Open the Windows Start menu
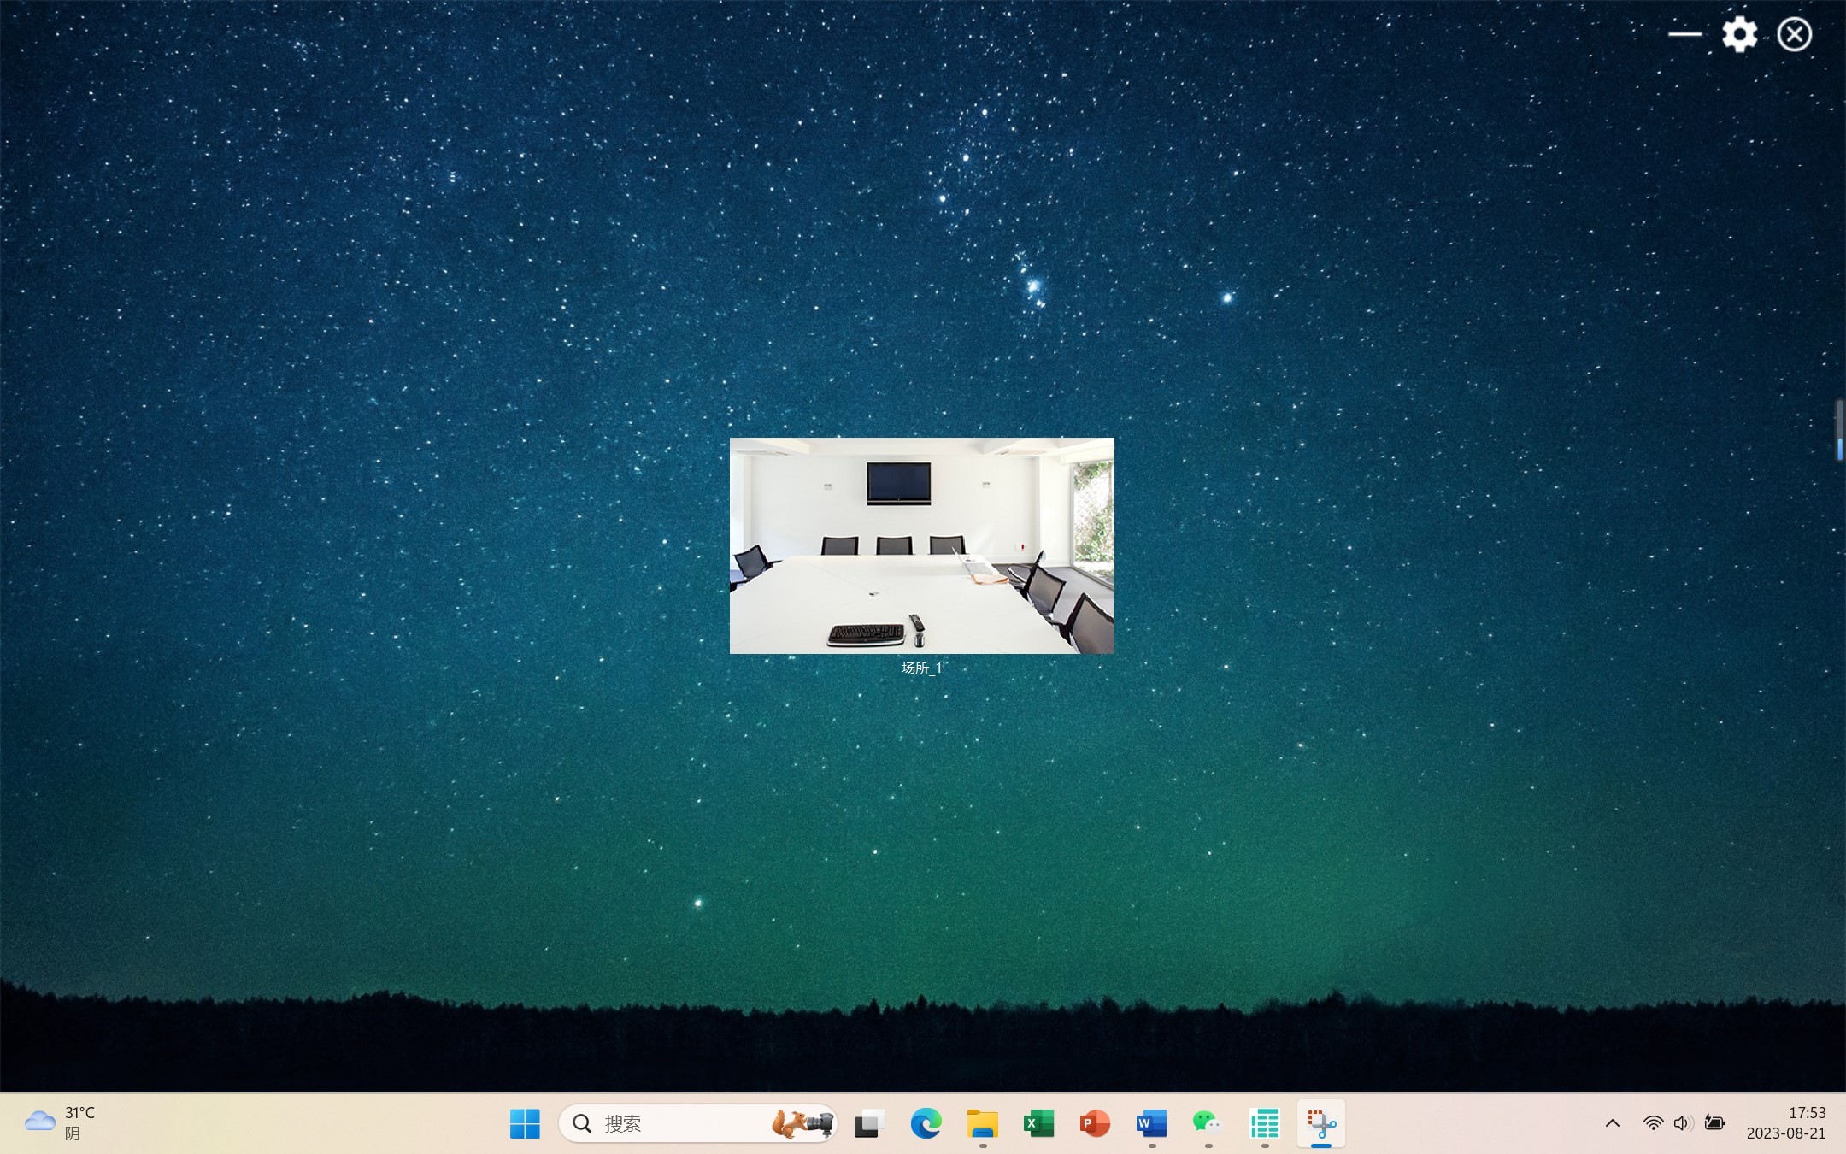The height and width of the screenshot is (1154, 1846). click(525, 1123)
